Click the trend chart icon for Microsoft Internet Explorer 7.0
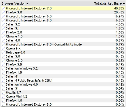This screenshot has width=126, height=107. [x=3, y=9]
